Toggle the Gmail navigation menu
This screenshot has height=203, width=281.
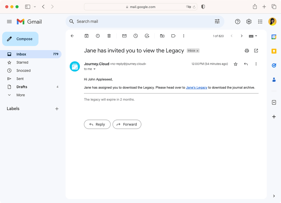point(9,21)
